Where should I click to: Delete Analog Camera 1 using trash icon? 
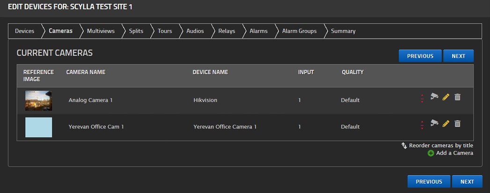(x=458, y=97)
